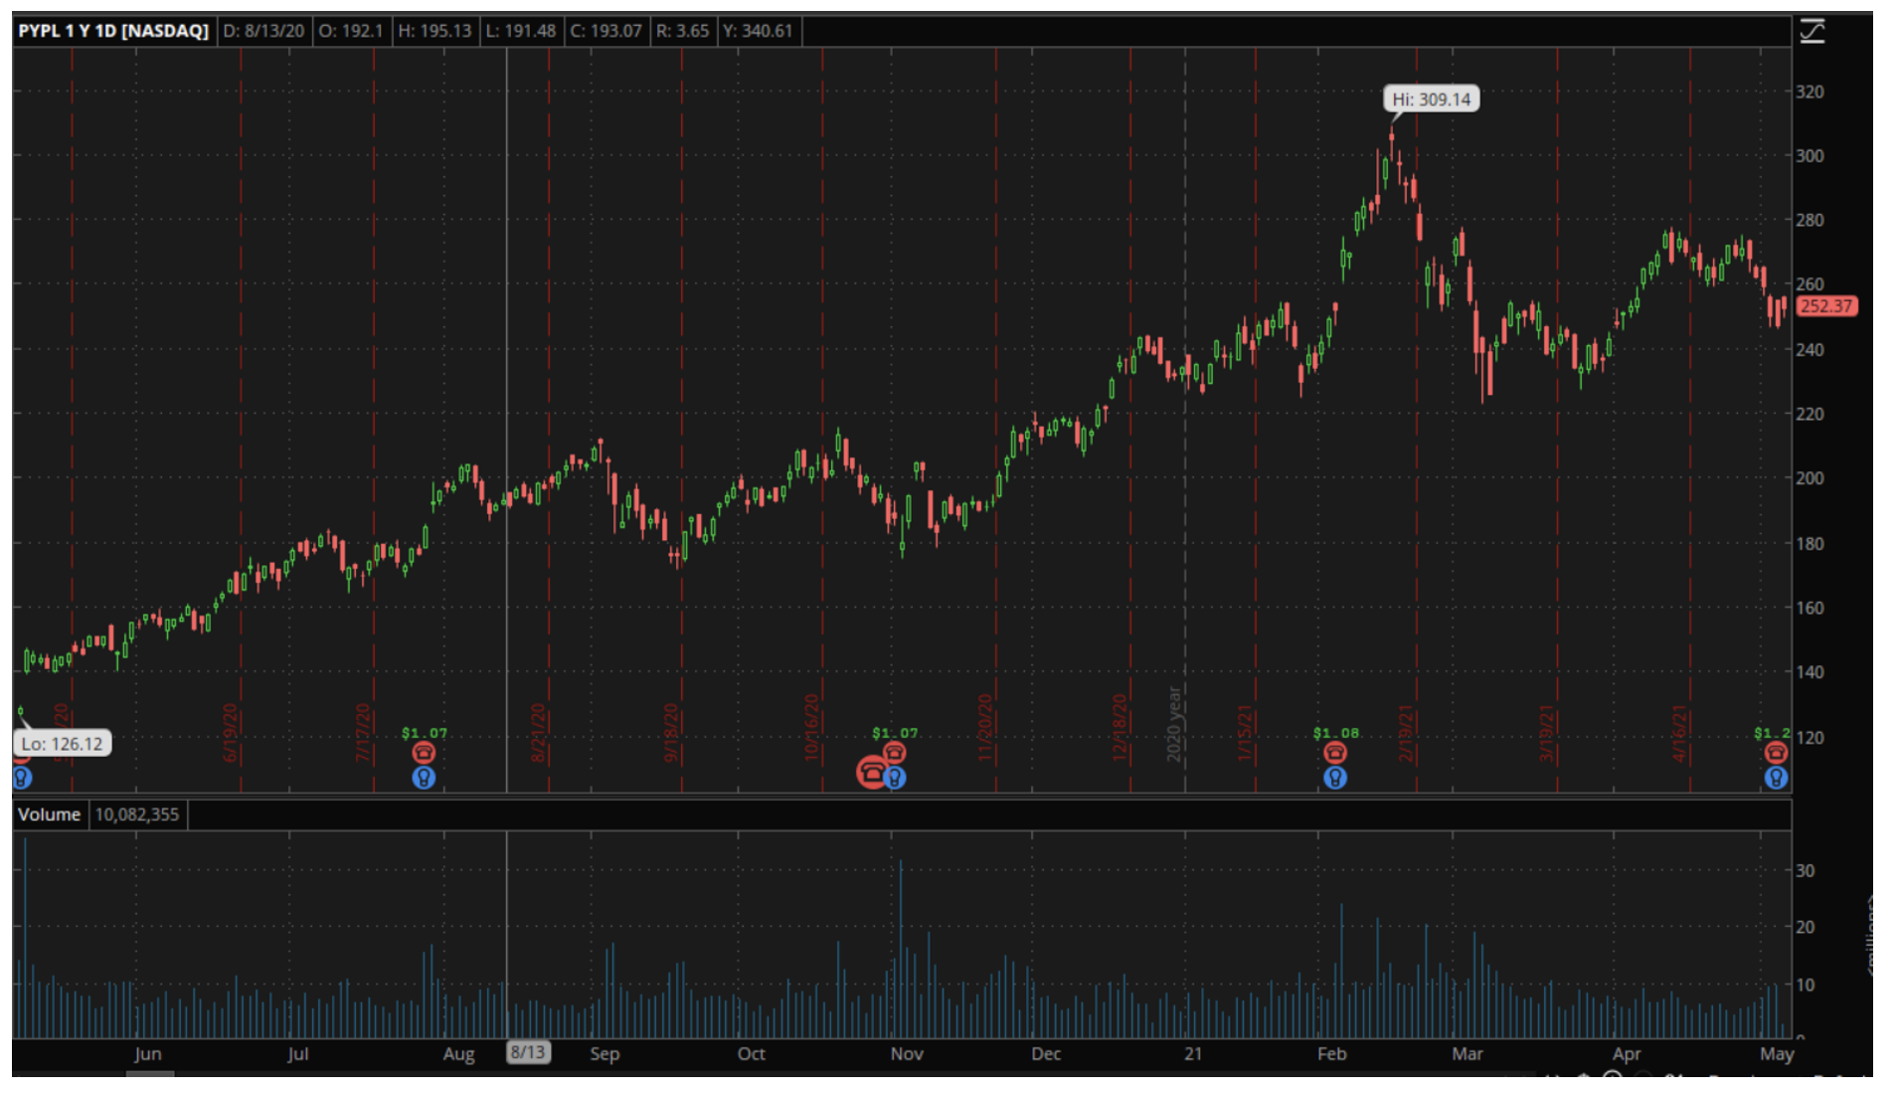This screenshot has width=1897, height=1096.
Task: Click the PYPL 1 Y 1D [NASDAQ] chart title
Action: (x=113, y=31)
